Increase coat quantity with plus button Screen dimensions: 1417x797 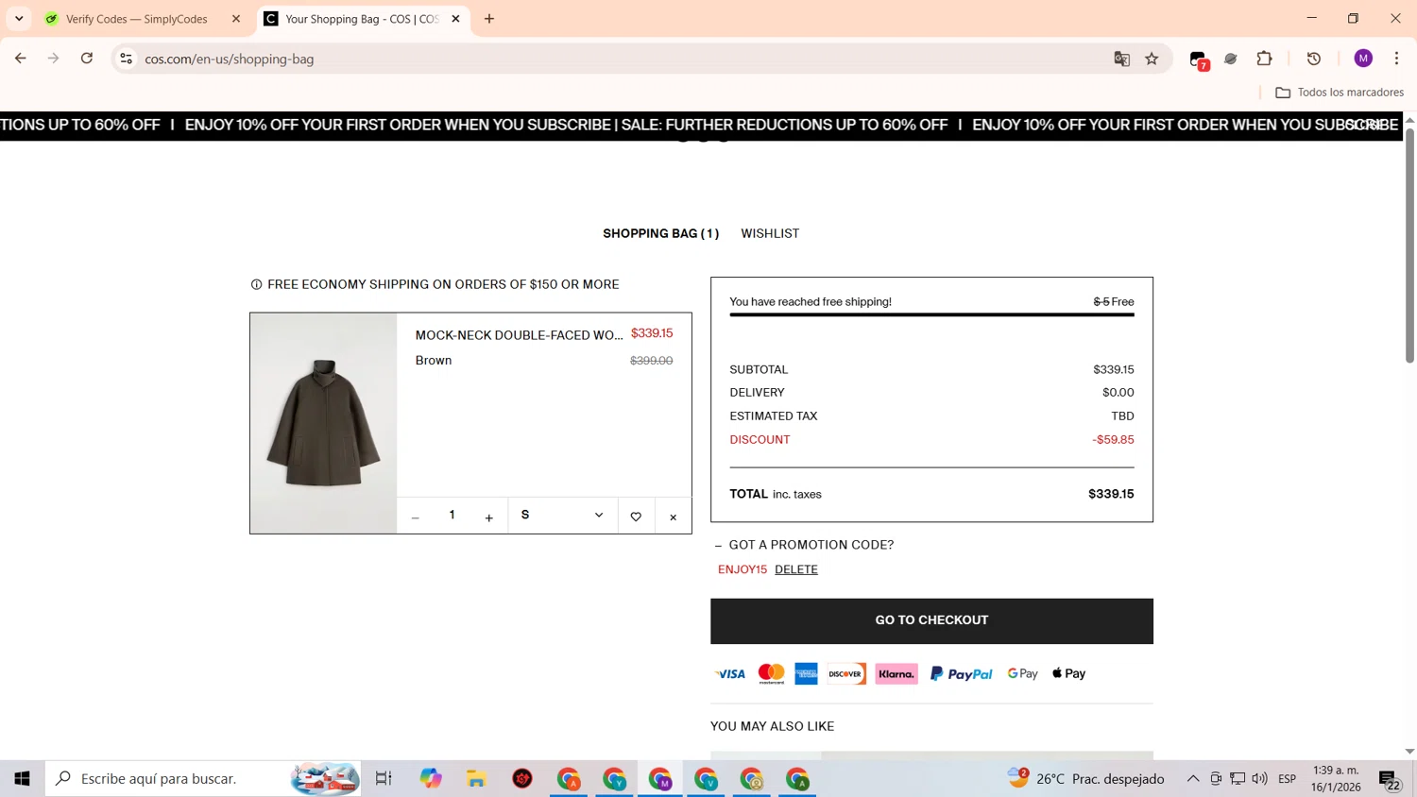pos(488,517)
